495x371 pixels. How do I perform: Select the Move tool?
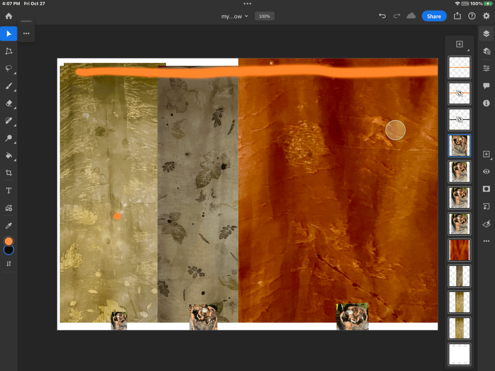coord(9,34)
